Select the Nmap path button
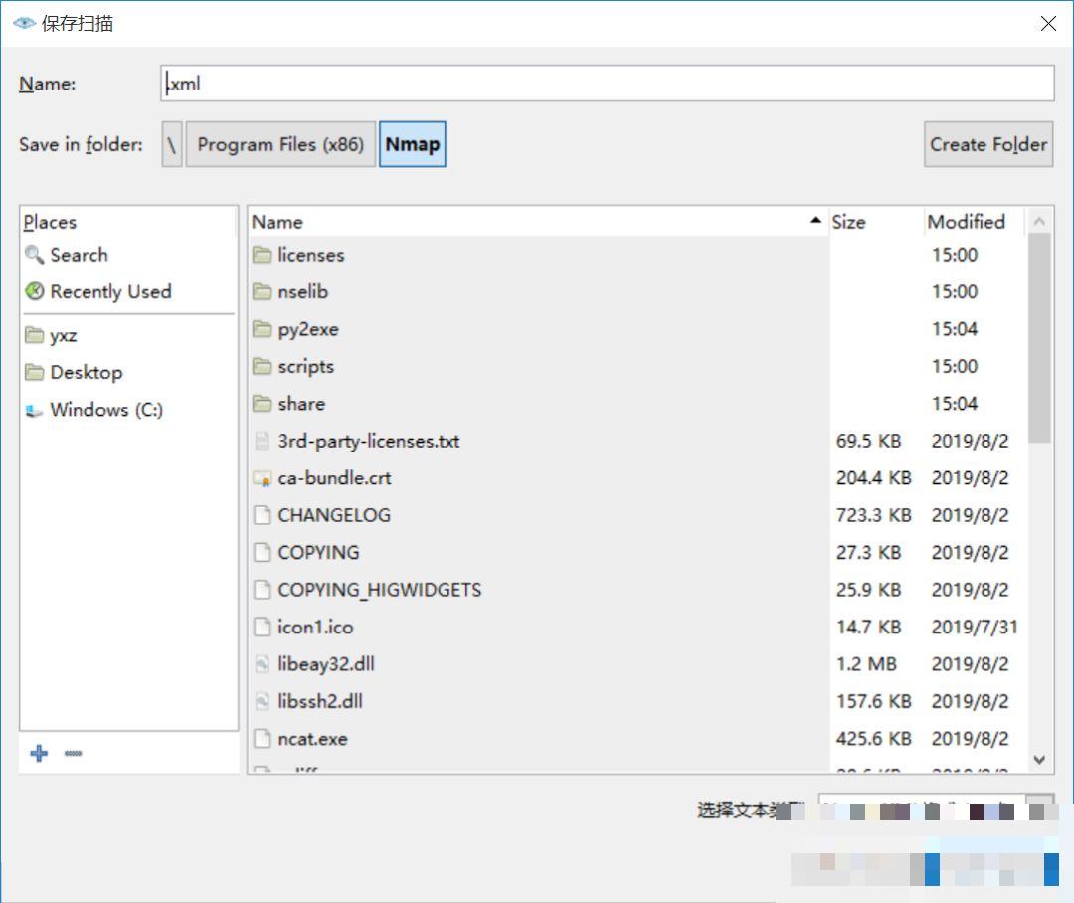This screenshot has height=903, width=1074. (x=413, y=144)
